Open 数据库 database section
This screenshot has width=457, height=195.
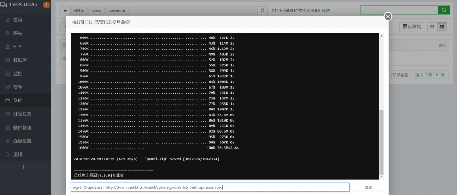(20, 60)
